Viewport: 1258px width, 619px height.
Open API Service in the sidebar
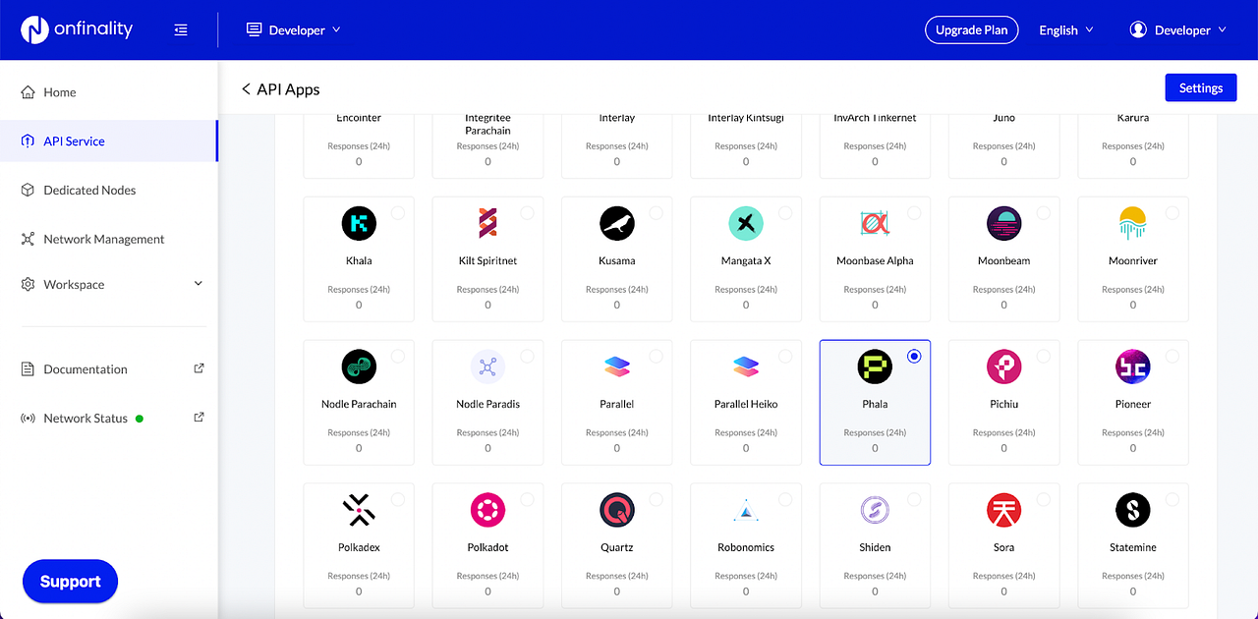(x=108, y=141)
